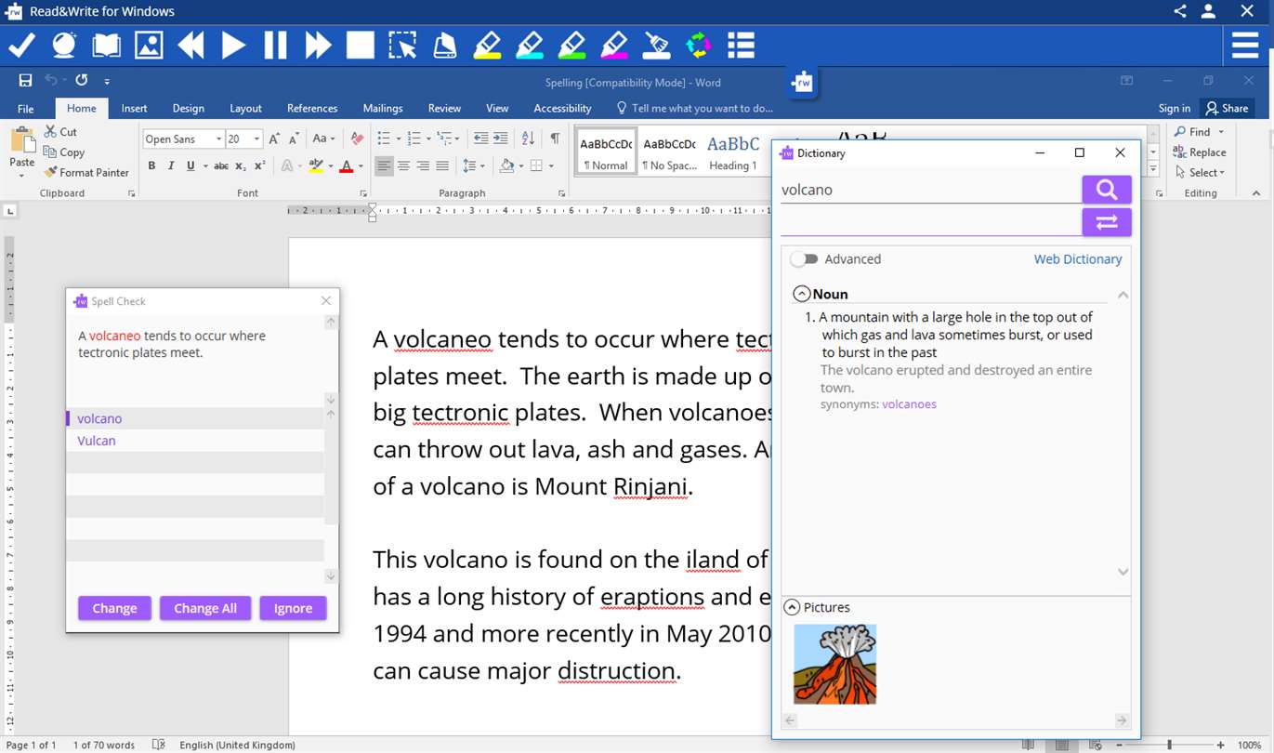Click the Clear Highlights brush icon

click(x=656, y=45)
